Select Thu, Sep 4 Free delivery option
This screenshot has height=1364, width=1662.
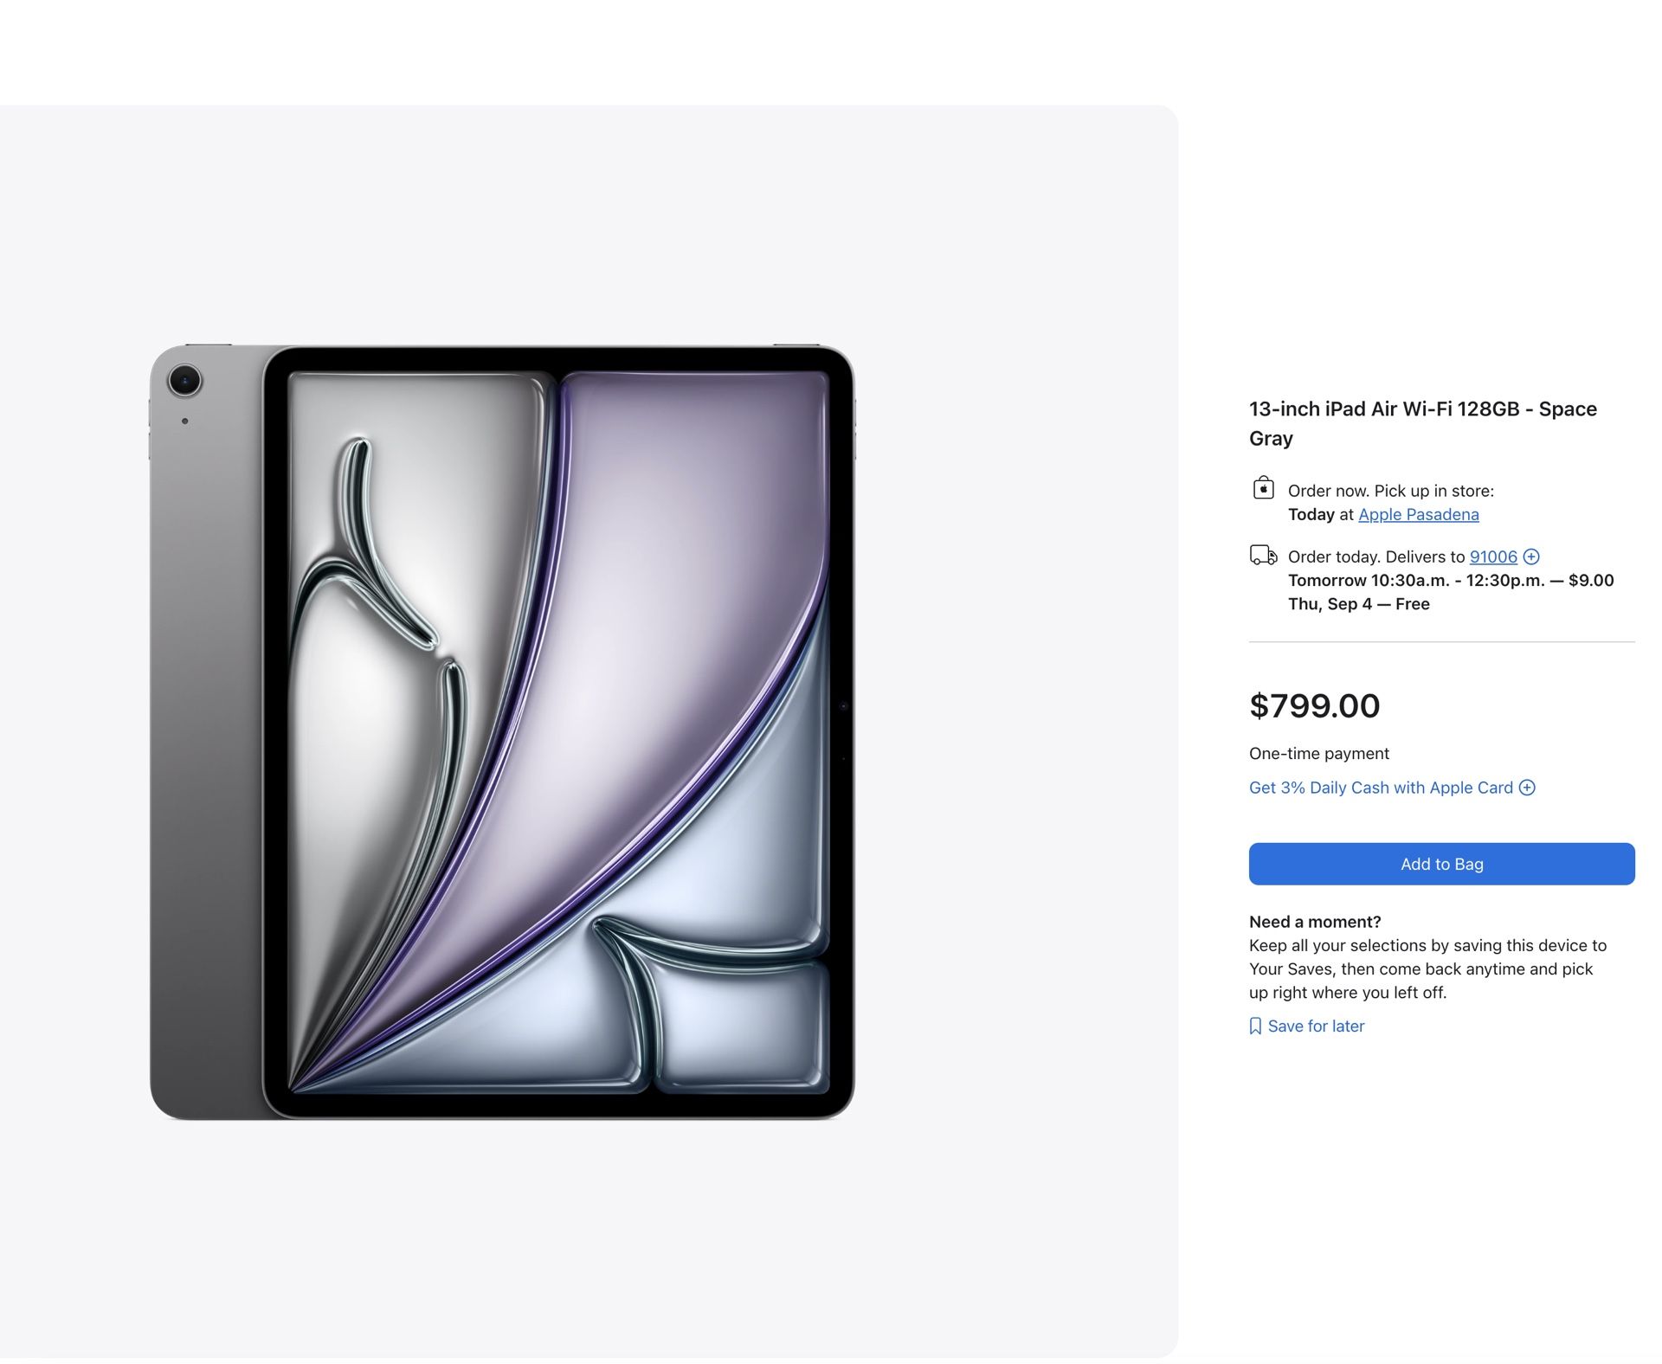[1358, 603]
